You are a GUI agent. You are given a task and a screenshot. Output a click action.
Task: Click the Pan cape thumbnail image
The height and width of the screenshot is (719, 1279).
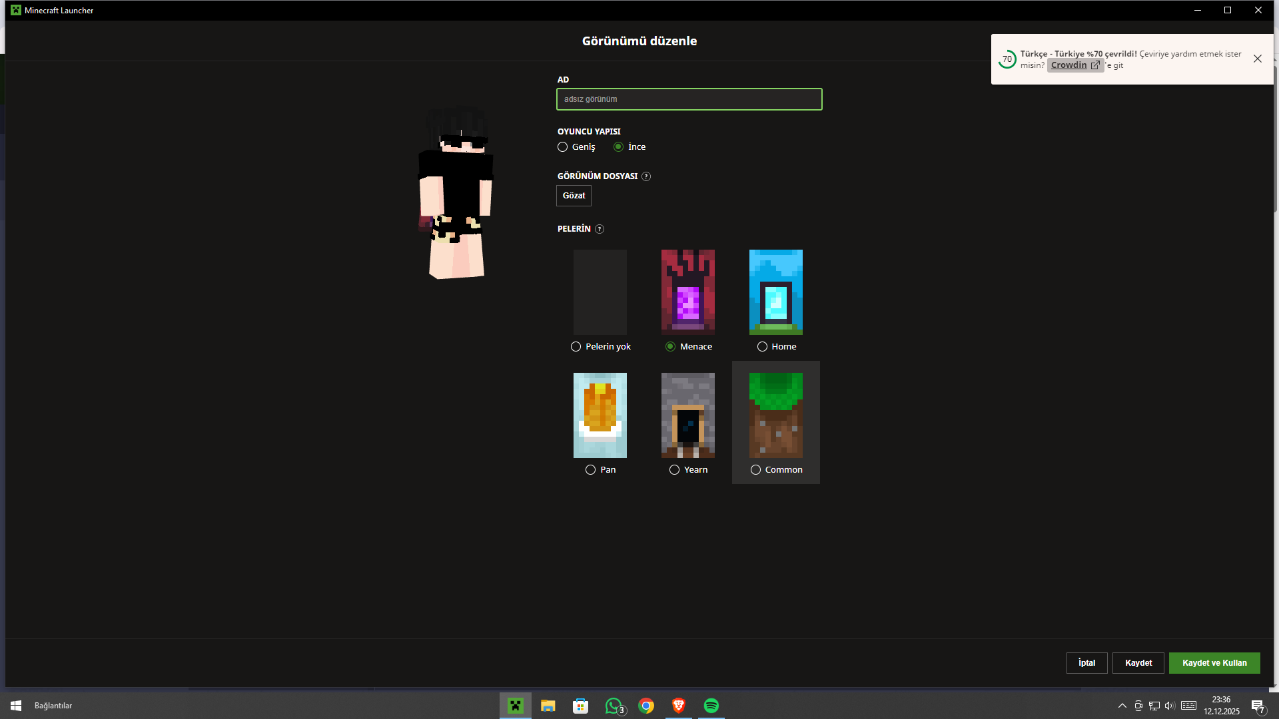(x=600, y=415)
